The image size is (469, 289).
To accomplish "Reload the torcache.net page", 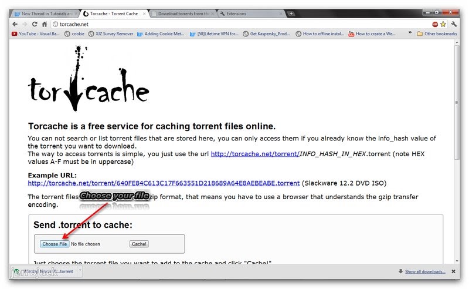I will click(35, 24).
